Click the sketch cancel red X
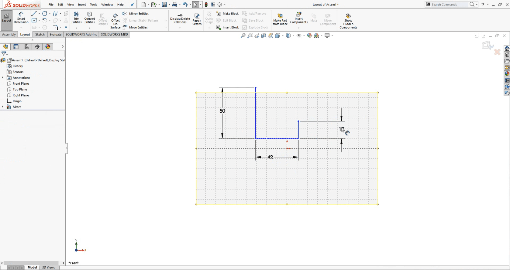510x270 pixels. click(x=497, y=52)
